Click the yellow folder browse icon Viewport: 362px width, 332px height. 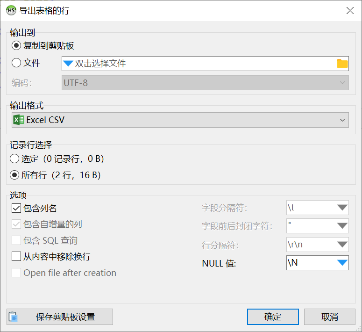(342, 64)
